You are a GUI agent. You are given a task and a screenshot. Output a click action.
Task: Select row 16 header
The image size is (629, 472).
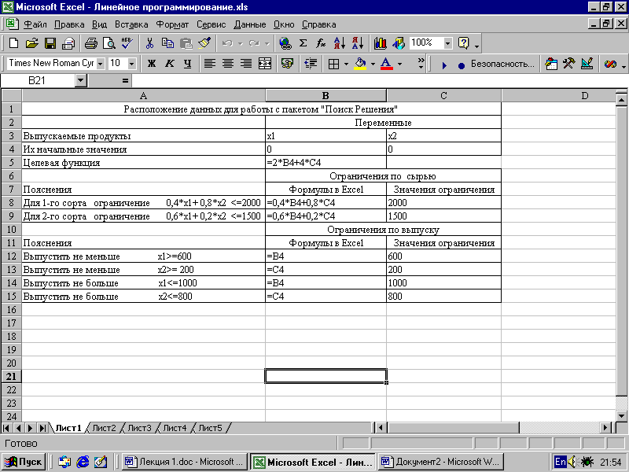click(x=11, y=309)
